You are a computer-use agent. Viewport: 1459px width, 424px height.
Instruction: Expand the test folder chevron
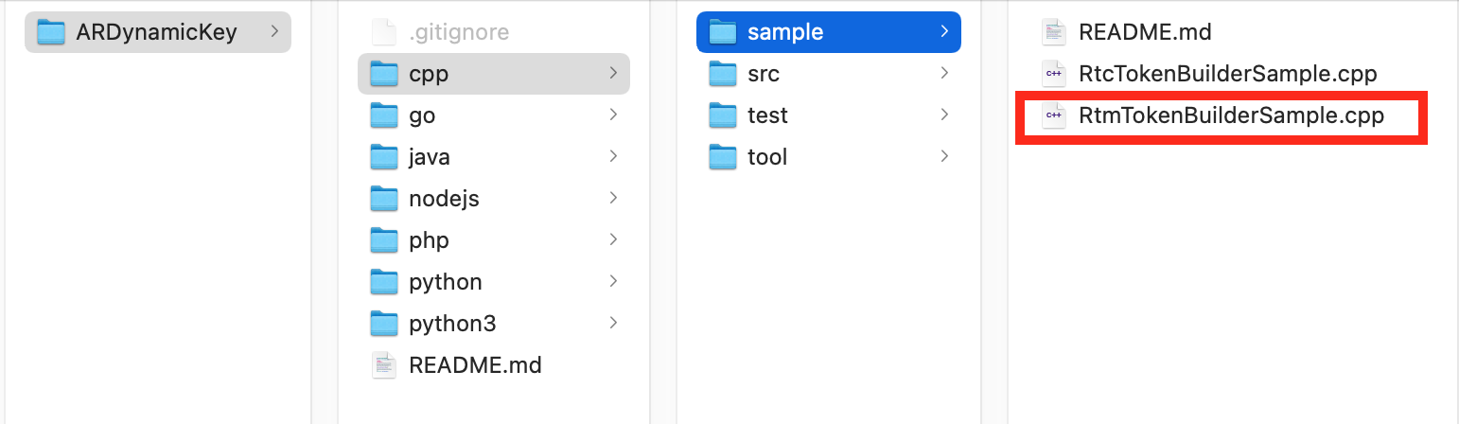[944, 115]
